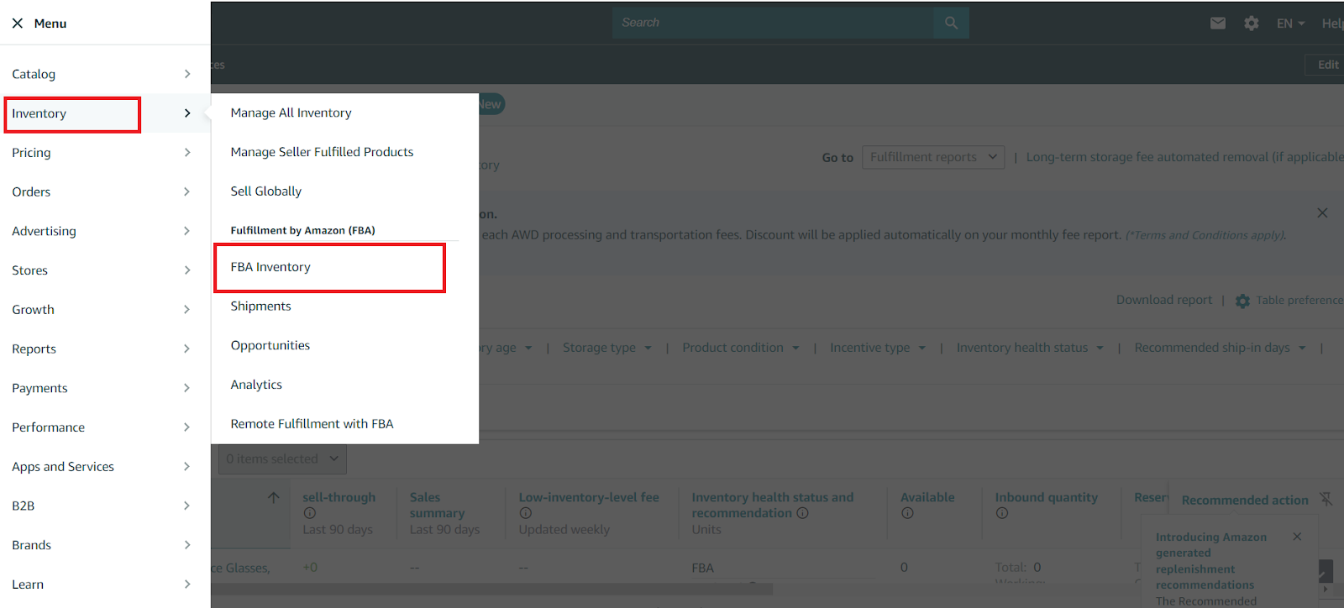Open the 0 items selected dropdown
Viewport: 1344px width, 608px height.
pyautogui.click(x=283, y=459)
